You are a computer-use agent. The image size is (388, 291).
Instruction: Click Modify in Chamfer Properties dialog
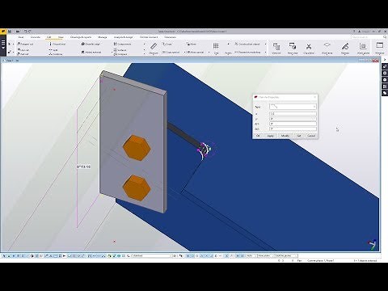point(285,136)
